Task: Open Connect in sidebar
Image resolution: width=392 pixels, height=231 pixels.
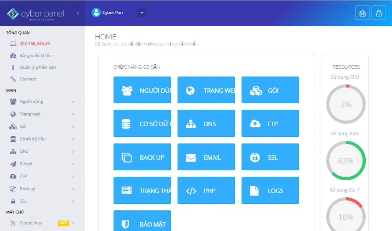Action: pyautogui.click(x=28, y=79)
